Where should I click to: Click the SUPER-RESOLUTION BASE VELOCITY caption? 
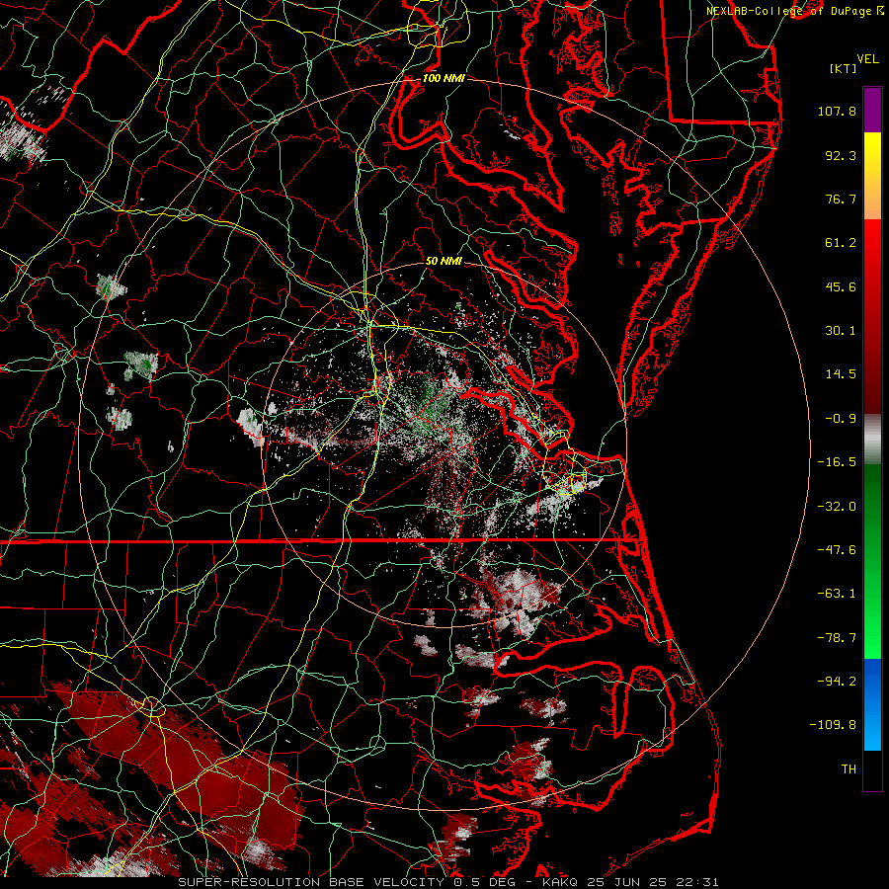[x=313, y=882]
